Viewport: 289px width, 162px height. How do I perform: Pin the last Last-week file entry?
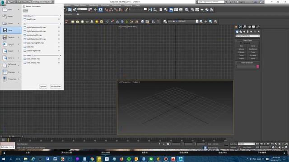coord(59,63)
